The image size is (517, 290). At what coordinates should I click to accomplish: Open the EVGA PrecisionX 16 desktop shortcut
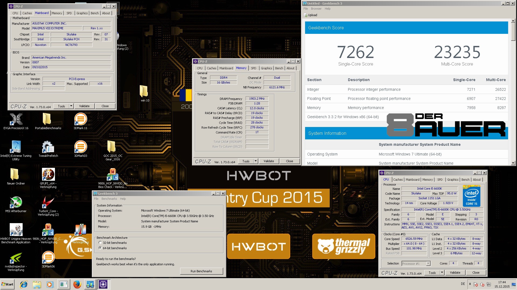click(x=16, y=121)
